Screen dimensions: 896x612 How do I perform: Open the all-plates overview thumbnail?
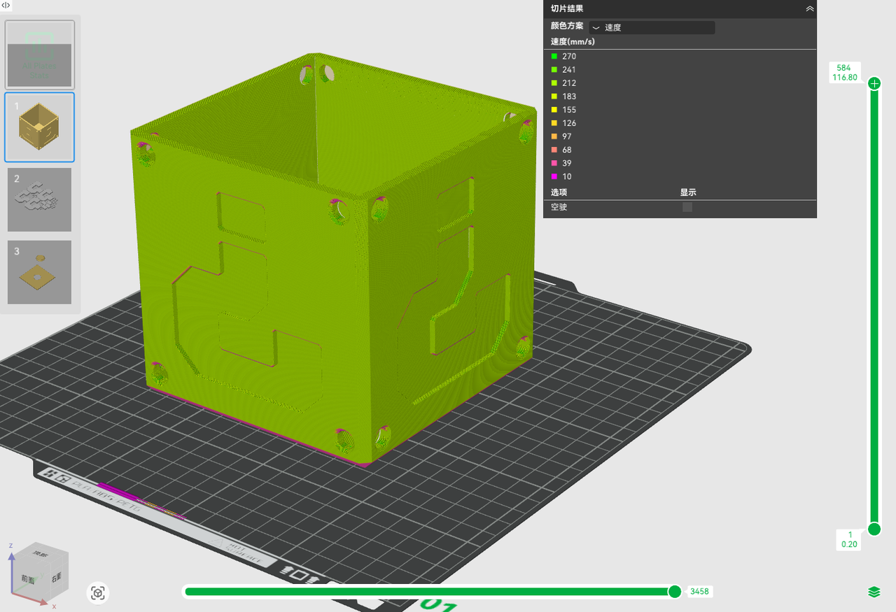[39, 55]
